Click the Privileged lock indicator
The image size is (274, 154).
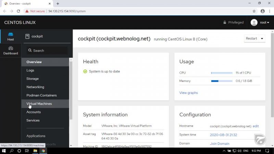pos(233,23)
